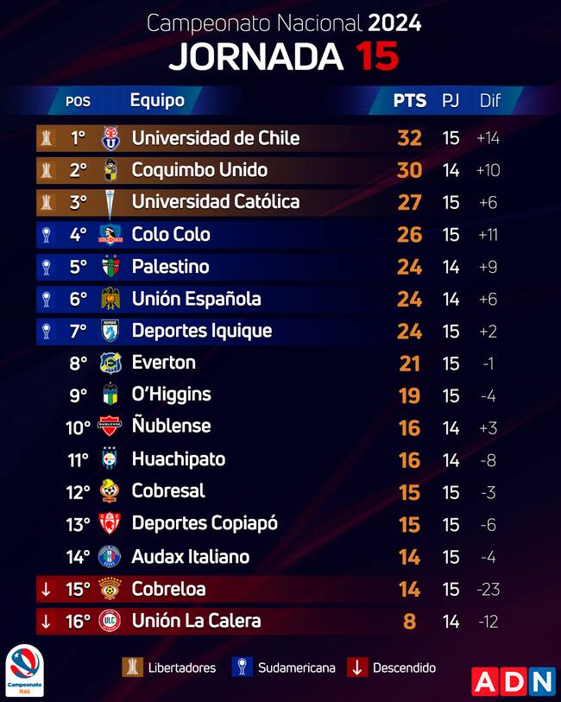Click the Unión La Calera badge
Viewport: 561px width, 702px height.
[x=110, y=621]
